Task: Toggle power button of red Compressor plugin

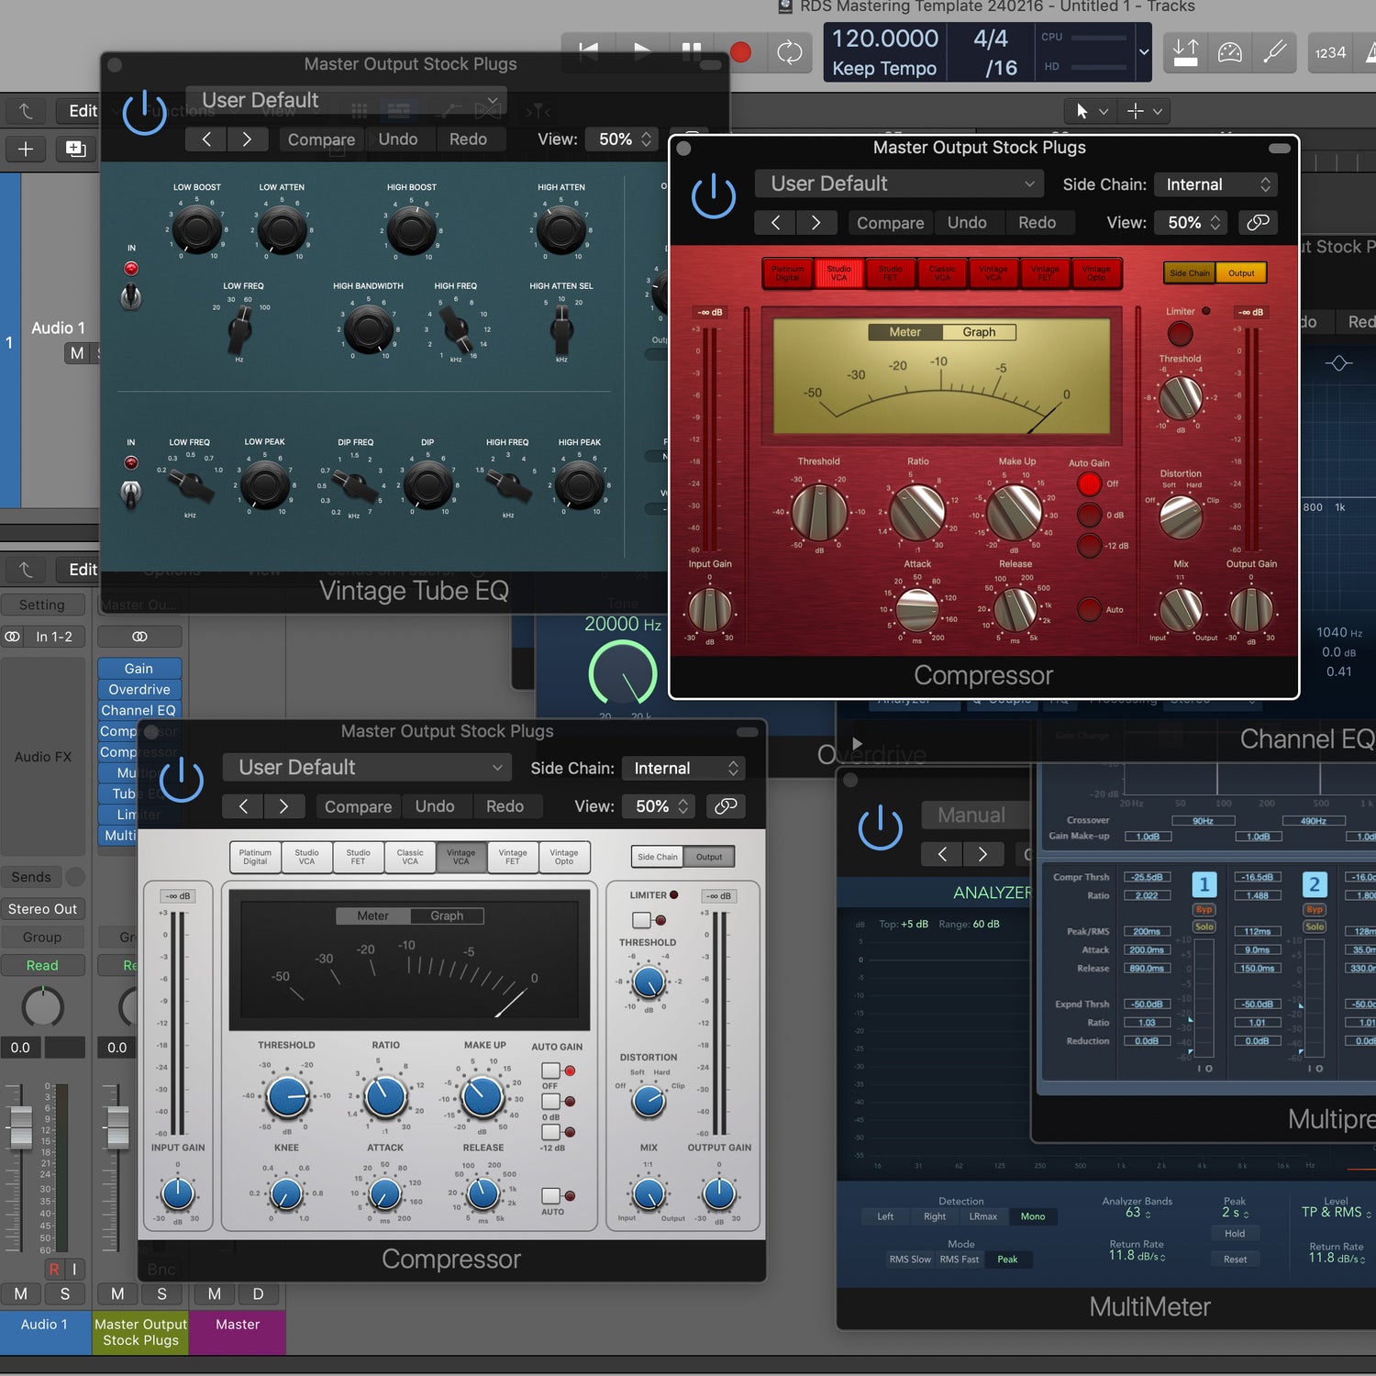Action: [x=713, y=197]
